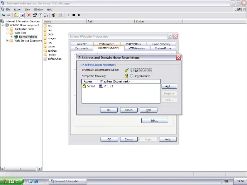Click the EN language indicator
The image size is (247, 185).
226,182
